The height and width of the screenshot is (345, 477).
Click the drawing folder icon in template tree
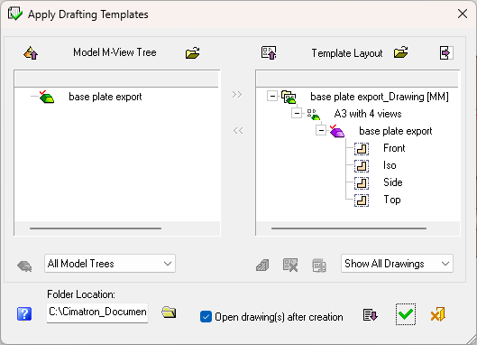pyautogui.click(x=289, y=97)
